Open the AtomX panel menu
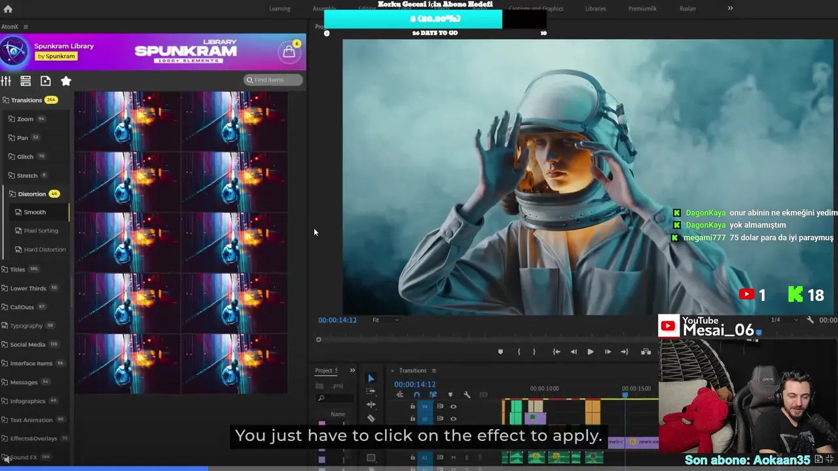The height and width of the screenshot is (471, 838). 26,27
